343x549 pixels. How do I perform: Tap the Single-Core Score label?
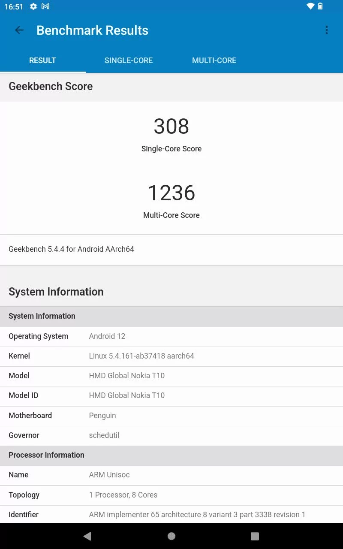click(x=171, y=149)
